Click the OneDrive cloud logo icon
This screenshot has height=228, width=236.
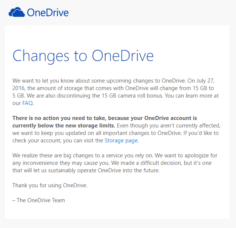click(16, 12)
